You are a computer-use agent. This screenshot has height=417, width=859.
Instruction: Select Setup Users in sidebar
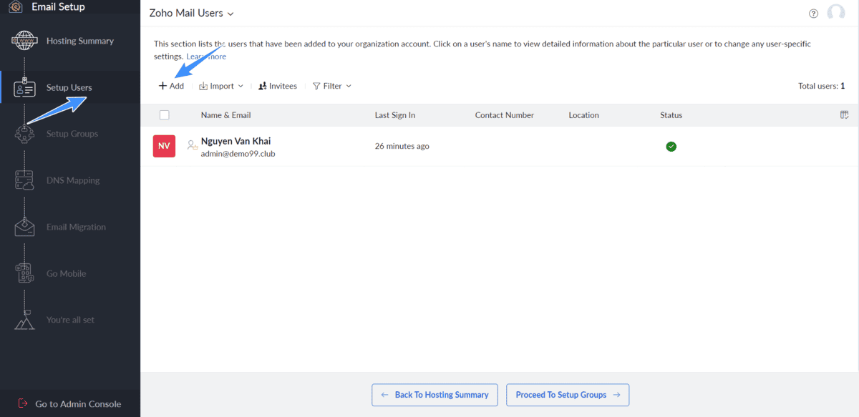click(x=70, y=87)
